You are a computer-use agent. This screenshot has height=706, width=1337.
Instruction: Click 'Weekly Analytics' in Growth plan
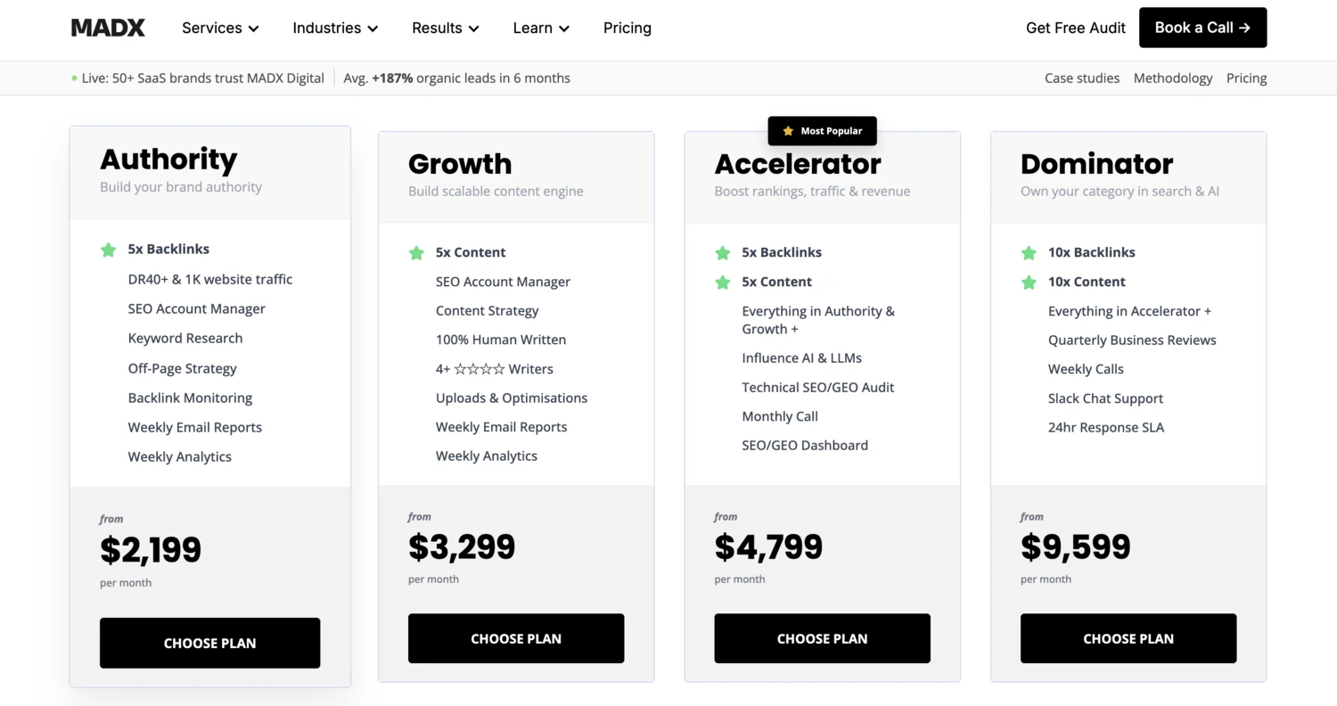point(487,456)
